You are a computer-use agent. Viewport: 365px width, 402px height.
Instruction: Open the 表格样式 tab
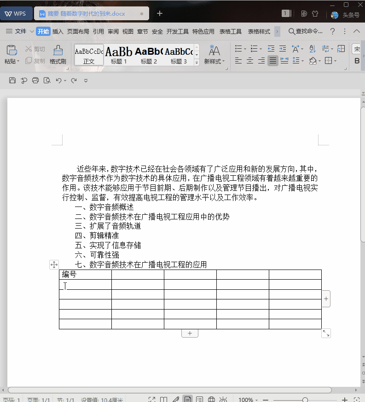tap(259, 31)
